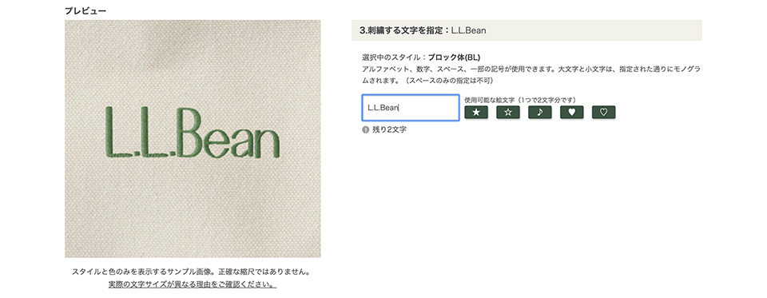Viewport: 767px width, 298px height.
Task: Insert the filled heart emoji
Action: click(x=571, y=112)
